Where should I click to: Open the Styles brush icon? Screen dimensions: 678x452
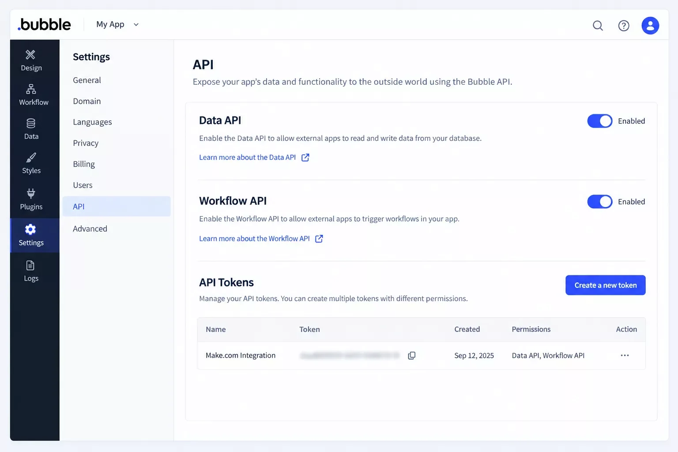tap(31, 158)
